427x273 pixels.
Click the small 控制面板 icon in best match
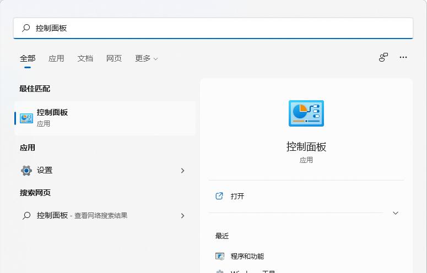[26, 118]
